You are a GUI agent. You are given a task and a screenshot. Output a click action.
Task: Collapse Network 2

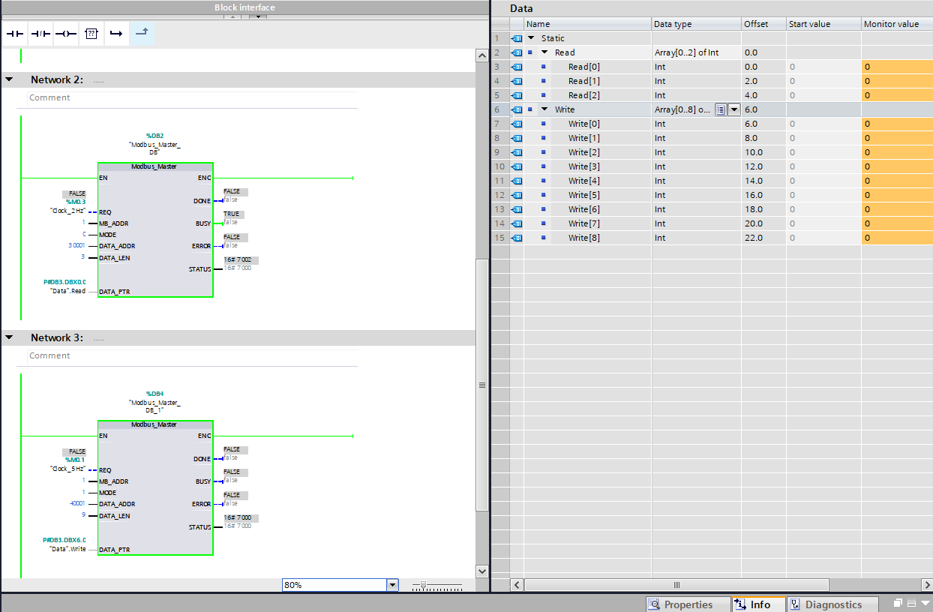[x=9, y=79]
